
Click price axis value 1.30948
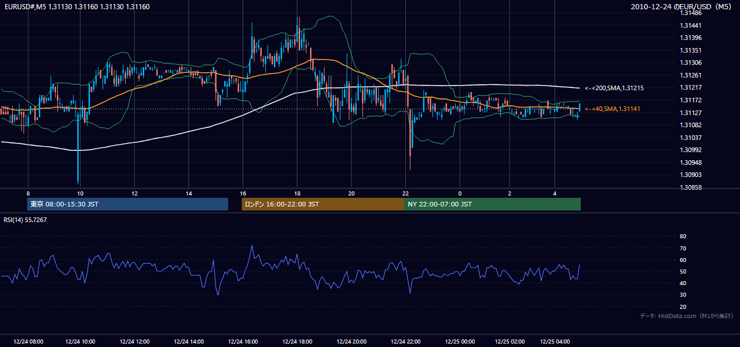coord(690,163)
